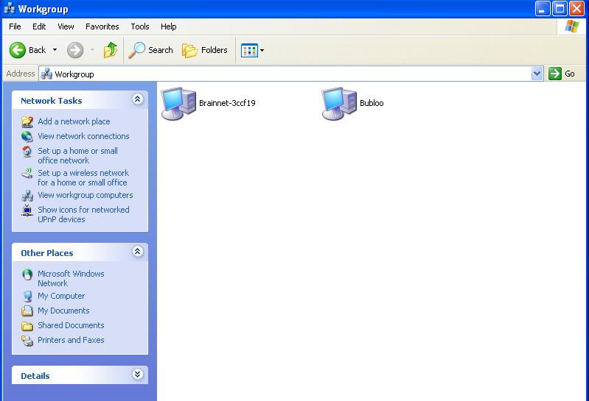Click the UPnP devices monitor icon
This screenshot has width=589, height=401.
pyautogui.click(x=27, y=210)
